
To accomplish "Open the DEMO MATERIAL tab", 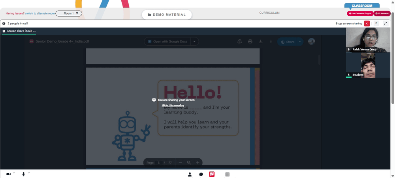I will [x=167, y=15].
